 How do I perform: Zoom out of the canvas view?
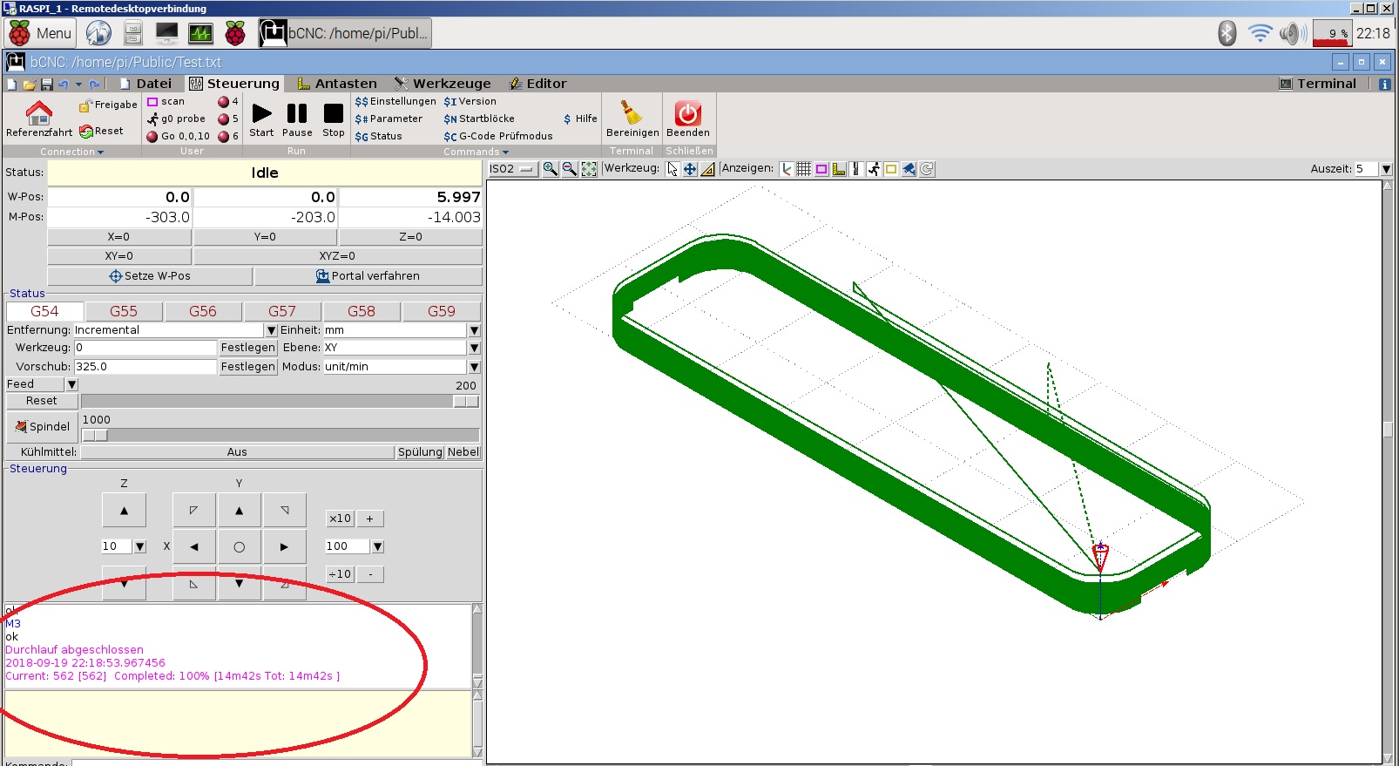[570, 169]
